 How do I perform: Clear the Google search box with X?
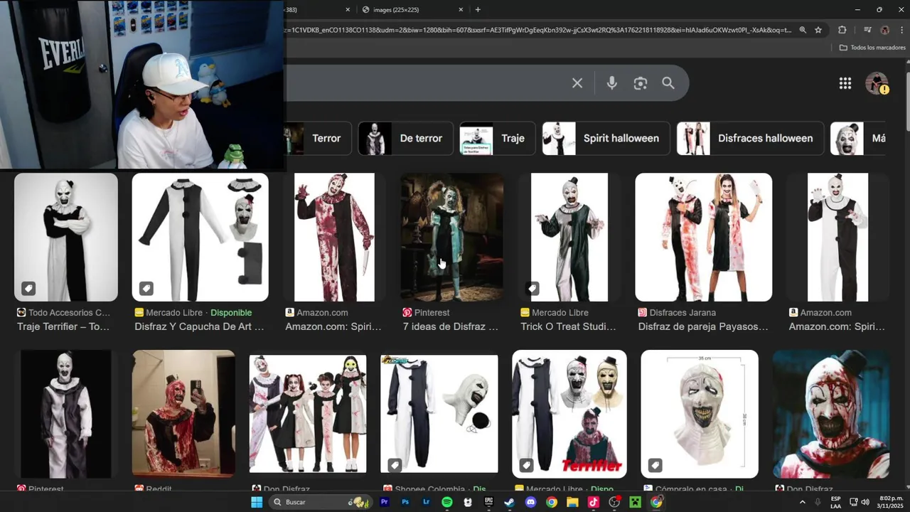[x=577, y=83]
